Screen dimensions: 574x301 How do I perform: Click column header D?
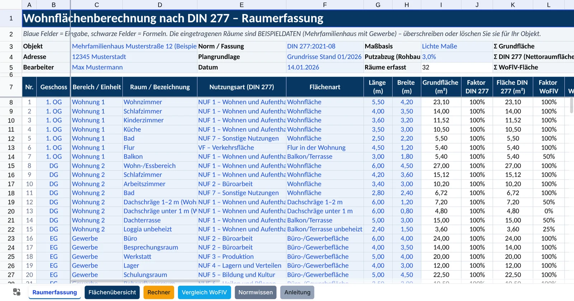coord(160,5)
